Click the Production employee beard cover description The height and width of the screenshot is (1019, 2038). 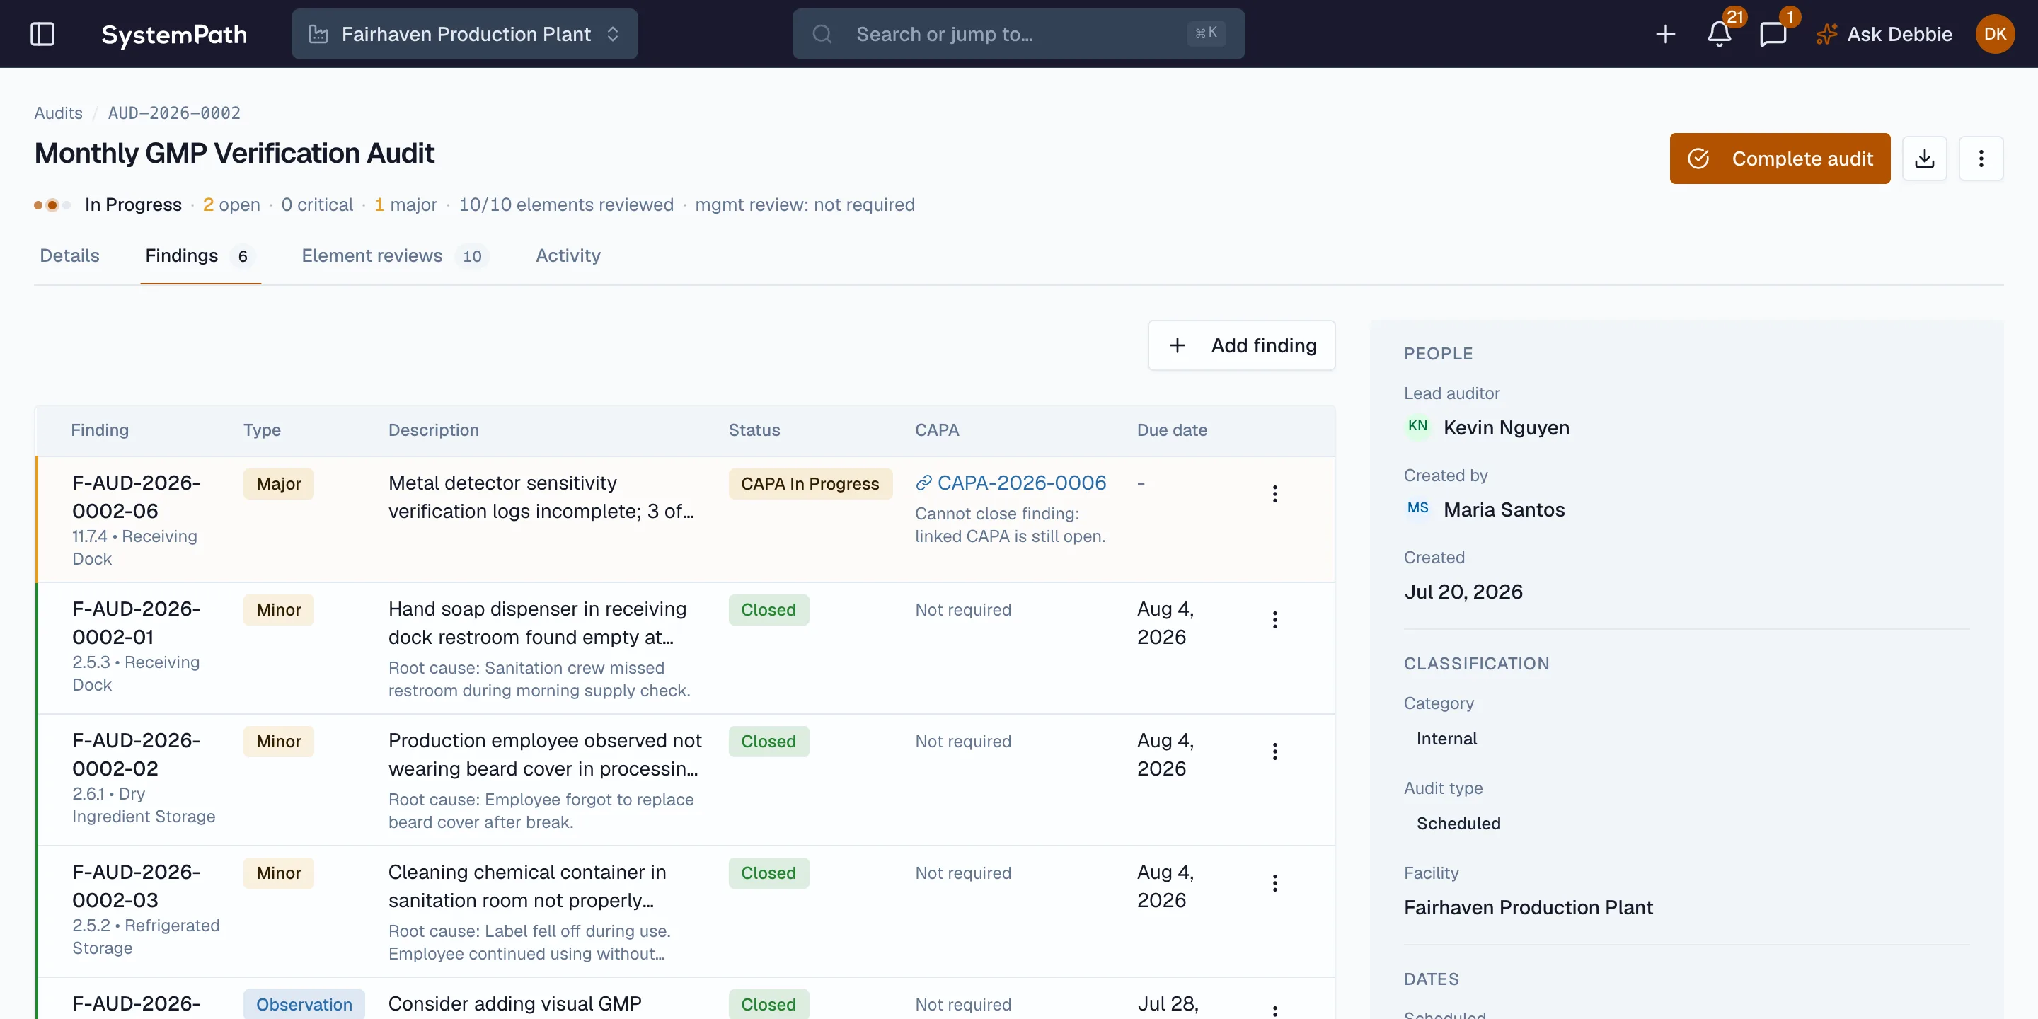tap(544, 754)
